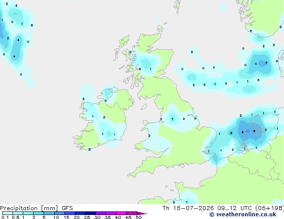Click the over-50 arrow at legend end

point(142,213)
